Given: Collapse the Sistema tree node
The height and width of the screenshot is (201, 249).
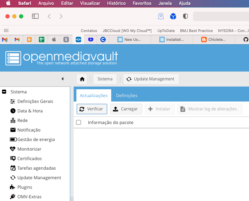Looking at the screenshot, I should pyautogui.click(x=4, y=92).
